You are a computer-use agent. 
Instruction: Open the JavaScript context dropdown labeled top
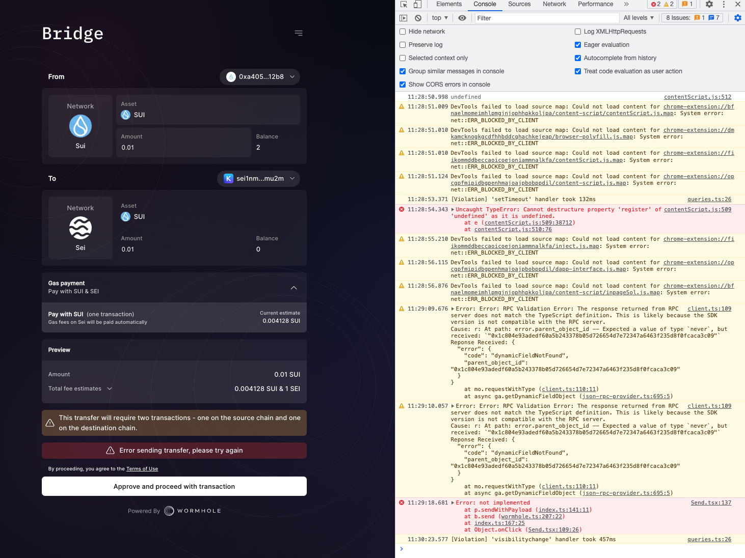click(x=439, y=17)
